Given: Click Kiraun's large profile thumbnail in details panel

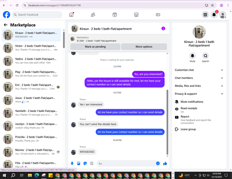Looking at the screenshot, I should (199, 32).
